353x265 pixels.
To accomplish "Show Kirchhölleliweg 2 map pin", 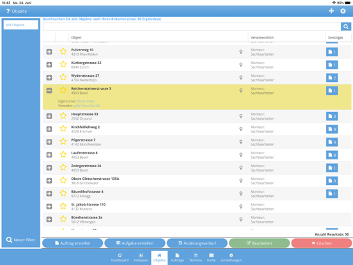I will point(240,129).
